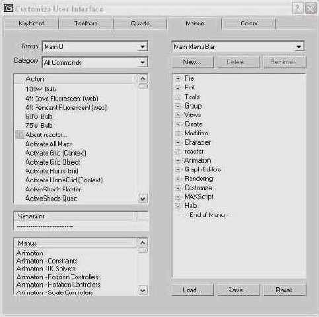This screenshot has width=319, height=317.
Task: Switch to the Toolbars tab
Action: 86,23
